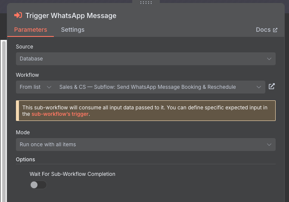Click the Trigger WhatsApp Message node title
Viewport: 289px width, 202px height.
click(x=71, y=15)
